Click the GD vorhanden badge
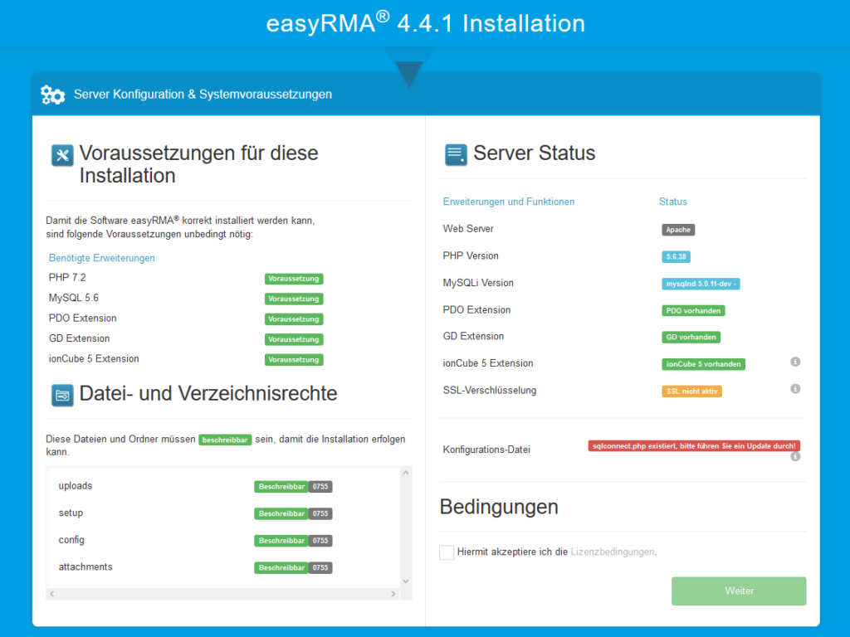This screenshot has width=850, height=637. click(691, 338)
